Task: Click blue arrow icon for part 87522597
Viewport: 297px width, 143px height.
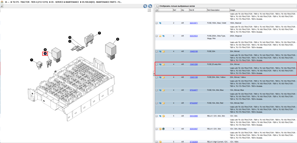Action: (160, 103)
